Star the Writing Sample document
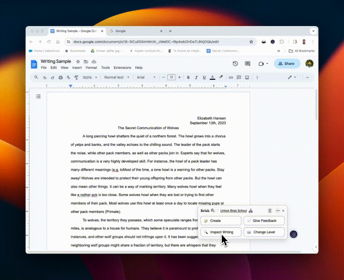 click(x=78, y=61)
